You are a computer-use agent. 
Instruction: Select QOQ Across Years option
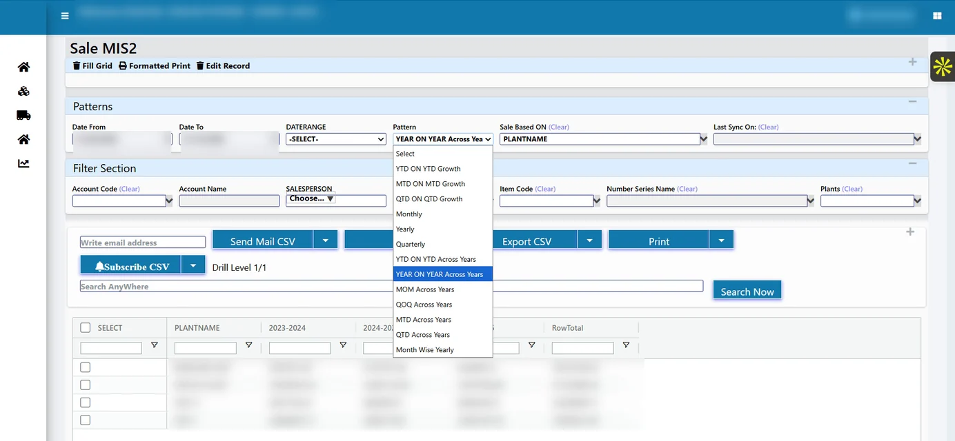[x=443, y=305]
